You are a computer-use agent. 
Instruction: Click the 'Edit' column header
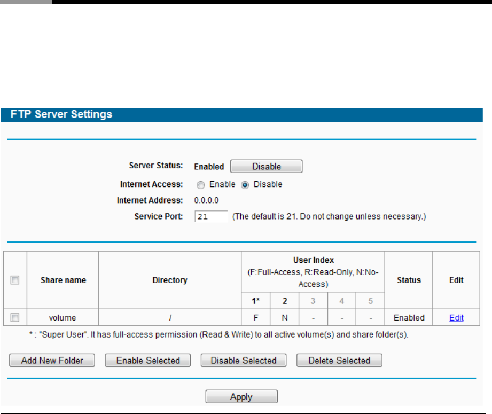coord(456,280)
